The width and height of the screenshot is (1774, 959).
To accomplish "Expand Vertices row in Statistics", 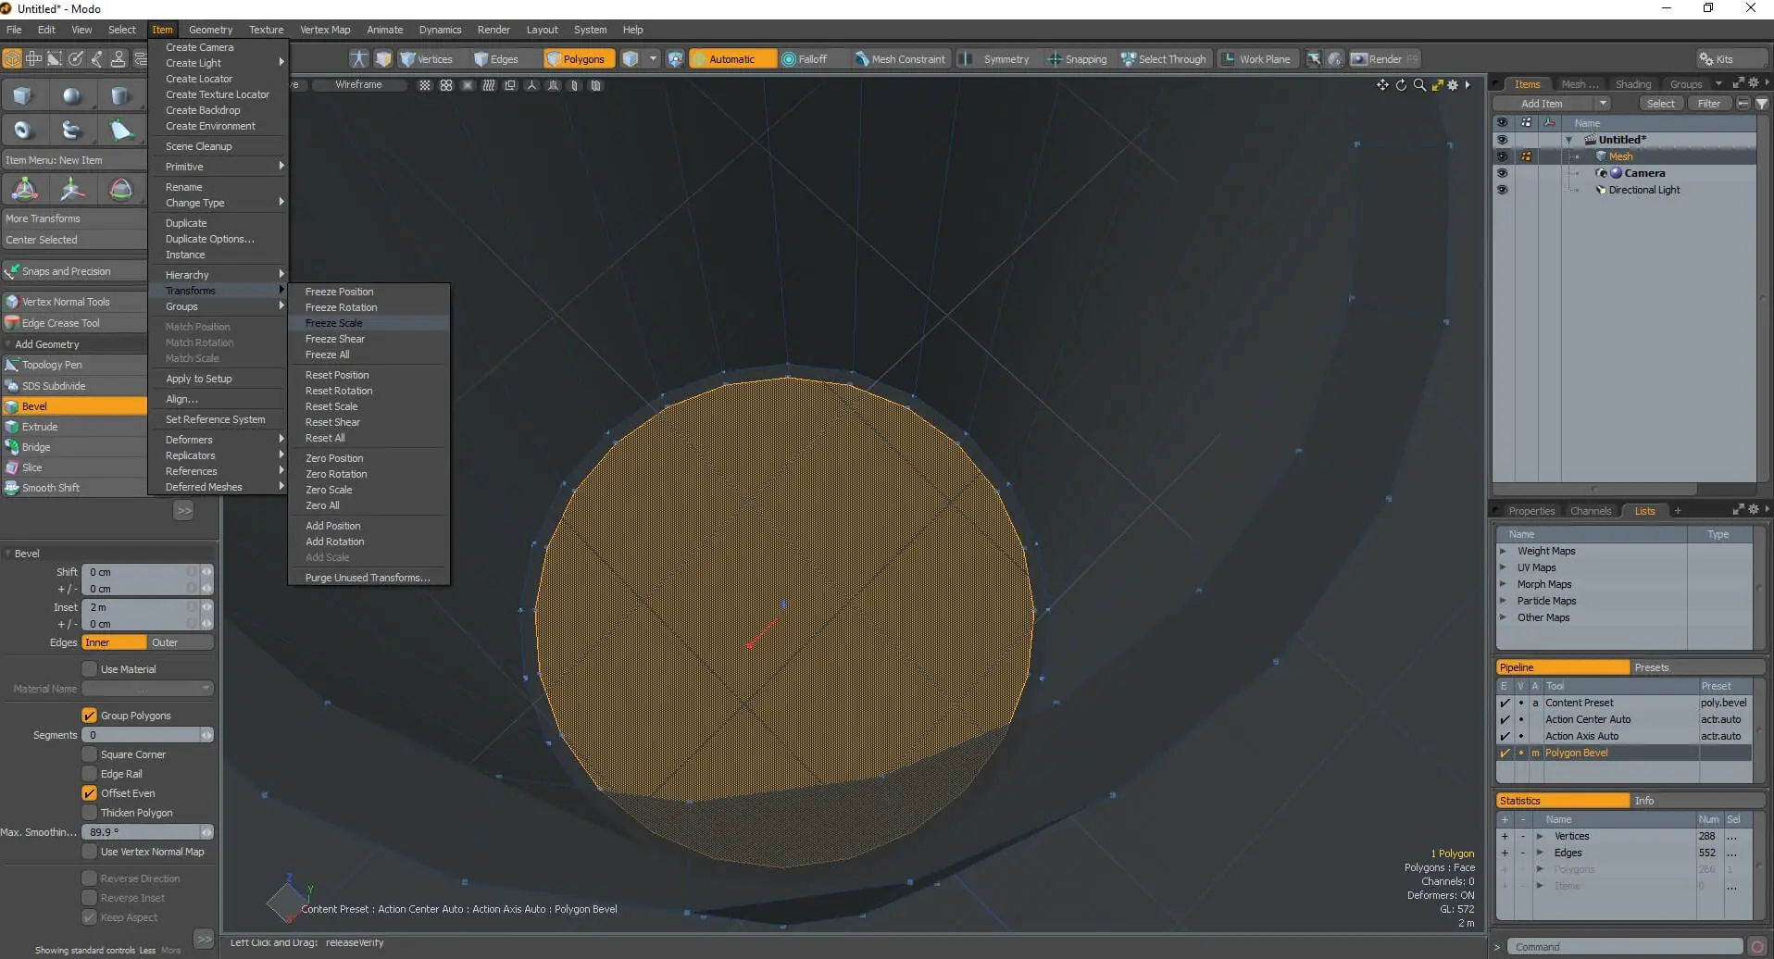I will (x=1540, y=836).
